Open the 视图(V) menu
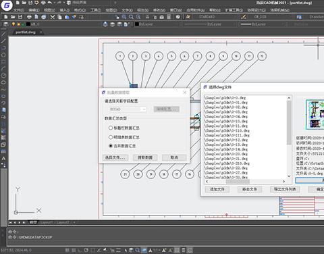 [x=49, y=10]
